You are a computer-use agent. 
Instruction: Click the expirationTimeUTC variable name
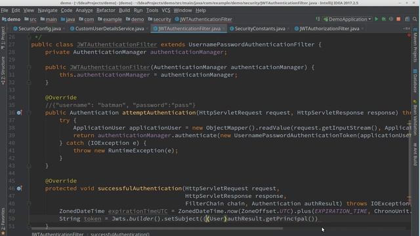point(138,211)
